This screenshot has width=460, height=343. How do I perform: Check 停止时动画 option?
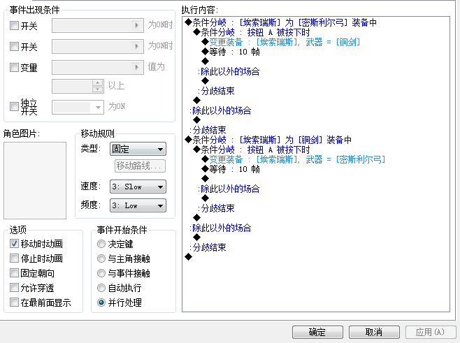(x=14, y=258)
